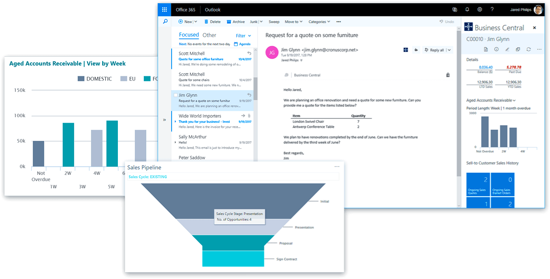Open the Ongoing Sales Blanket Orders tile
The height and width of the screenshot is (279, 550).
(502, 184)
